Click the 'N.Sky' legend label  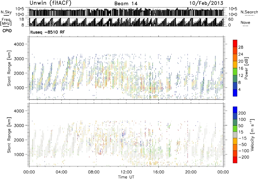pyautogui.click(x=6, y=12)
